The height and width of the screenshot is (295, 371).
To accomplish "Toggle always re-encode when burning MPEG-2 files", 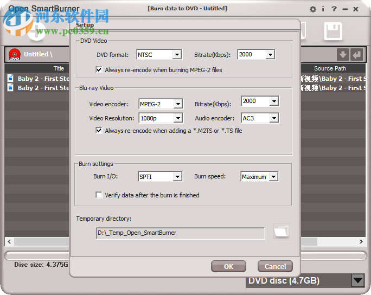I will [99, 70].
